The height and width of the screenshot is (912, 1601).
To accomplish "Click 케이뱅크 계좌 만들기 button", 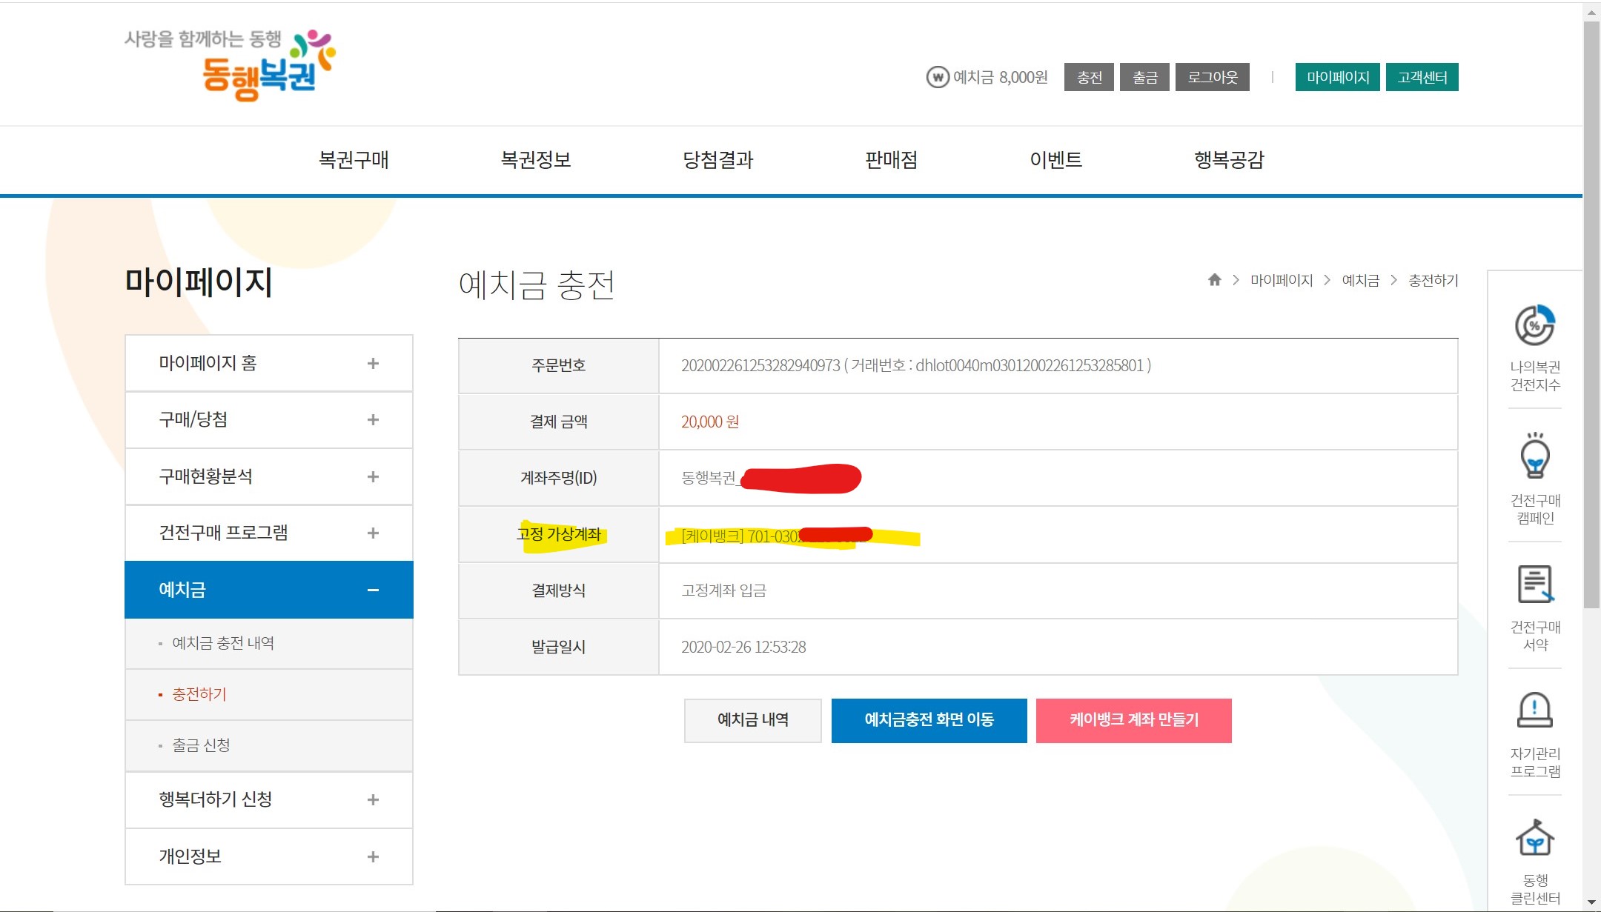I will tap(1133, 720).
